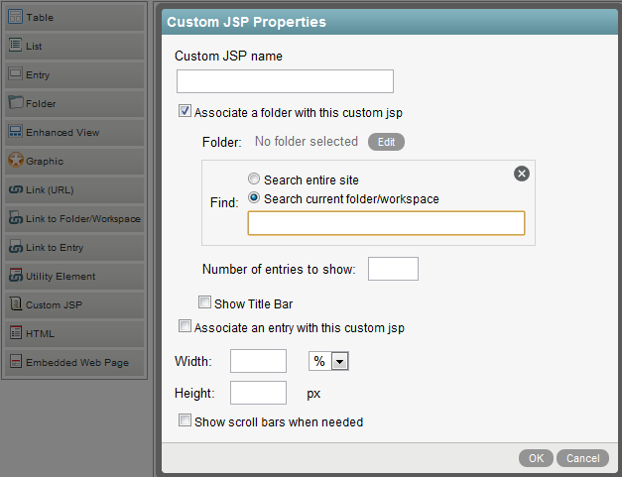Enable the Show Title Bar checkbox
Viewport: 622px width, 477px height.
(205, 303)
